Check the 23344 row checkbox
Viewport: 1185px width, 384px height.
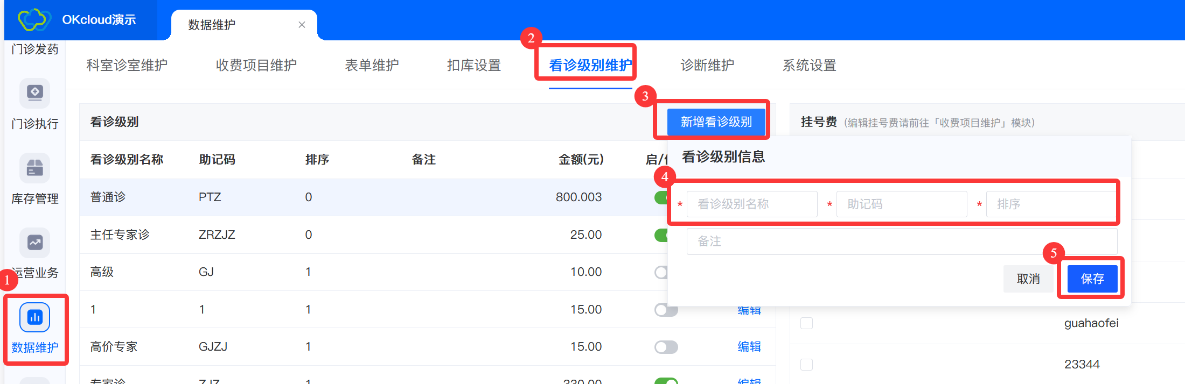tap(806, 365)
